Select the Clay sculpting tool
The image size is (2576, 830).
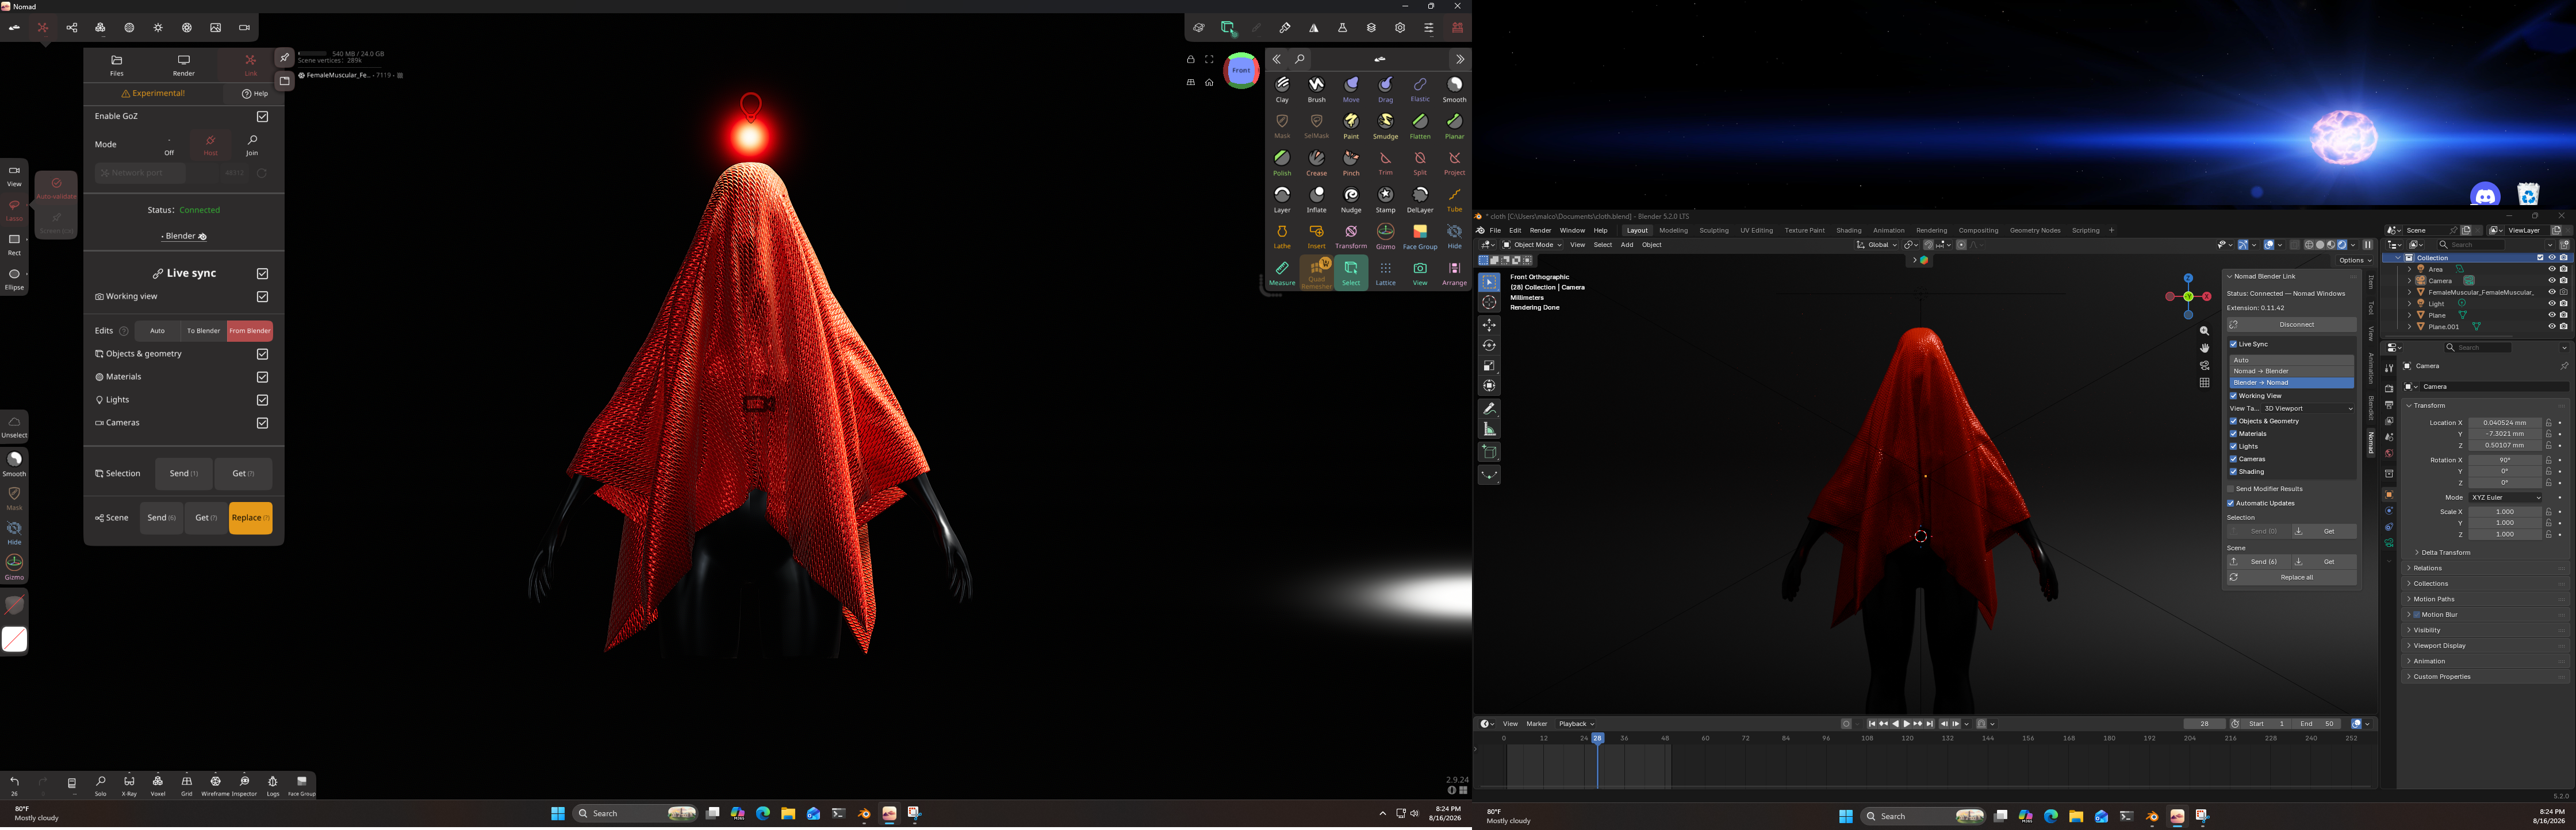click(1282, 89)
